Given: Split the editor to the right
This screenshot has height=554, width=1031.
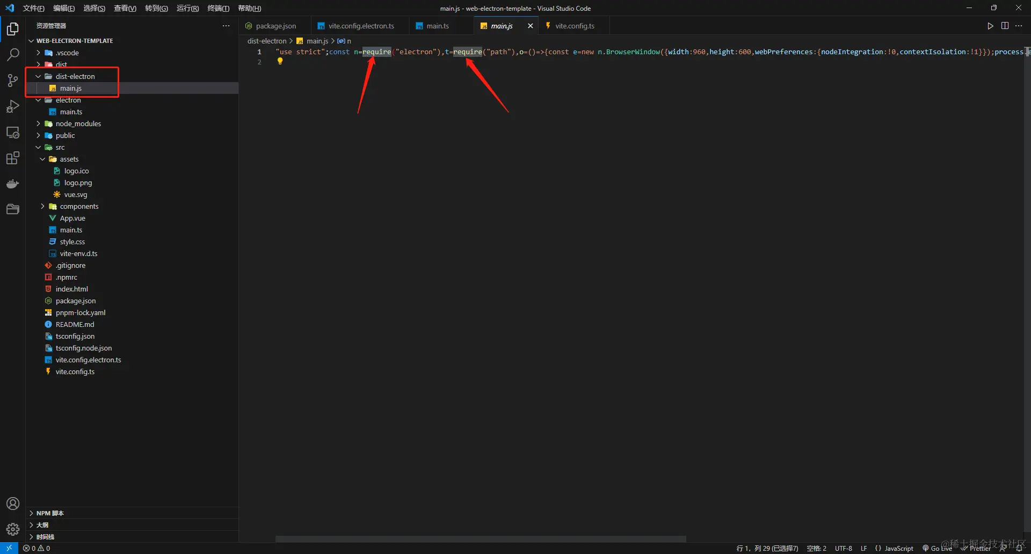Looking at the screenshot, I should [1005, 26].
